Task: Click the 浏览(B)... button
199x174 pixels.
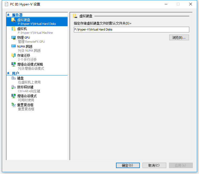Action: click(x=179, y=38)
